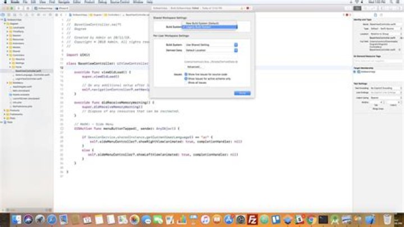Expand the Resources group
404x227 pixels.
pos(7,39)
